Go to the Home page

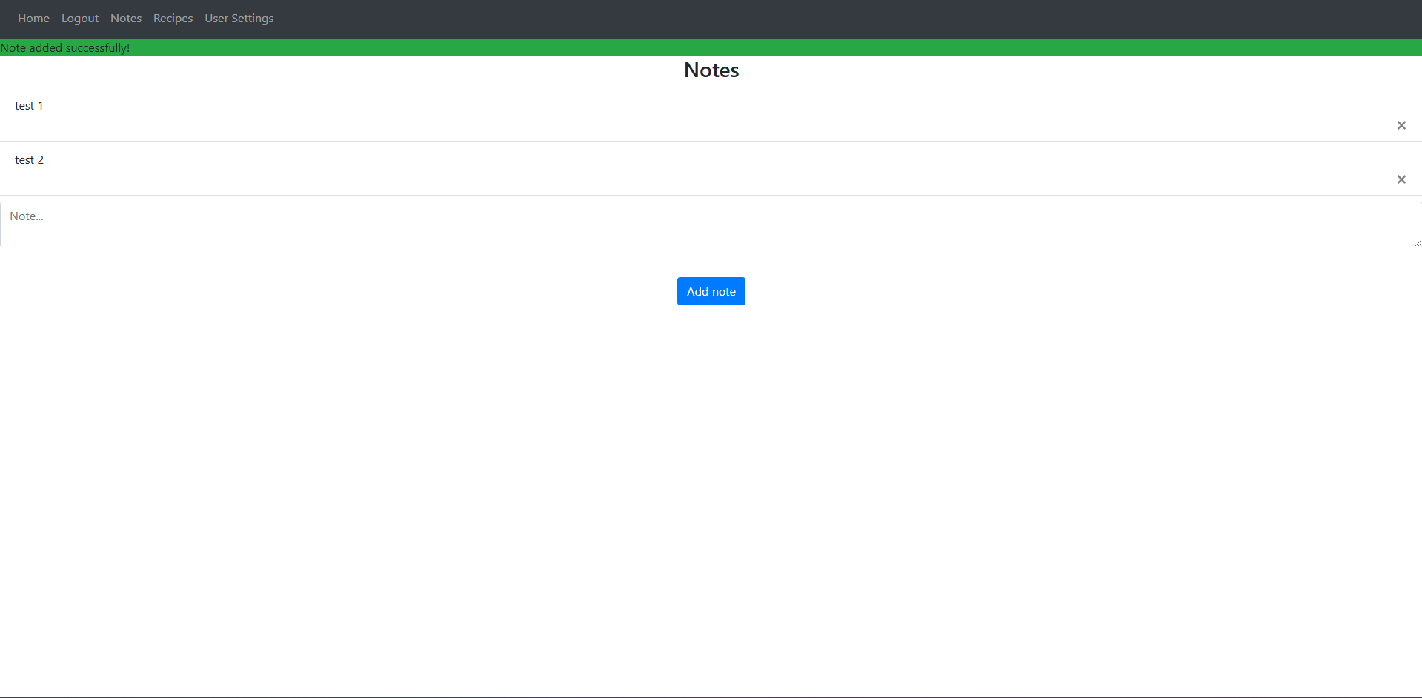pos(33,19)
